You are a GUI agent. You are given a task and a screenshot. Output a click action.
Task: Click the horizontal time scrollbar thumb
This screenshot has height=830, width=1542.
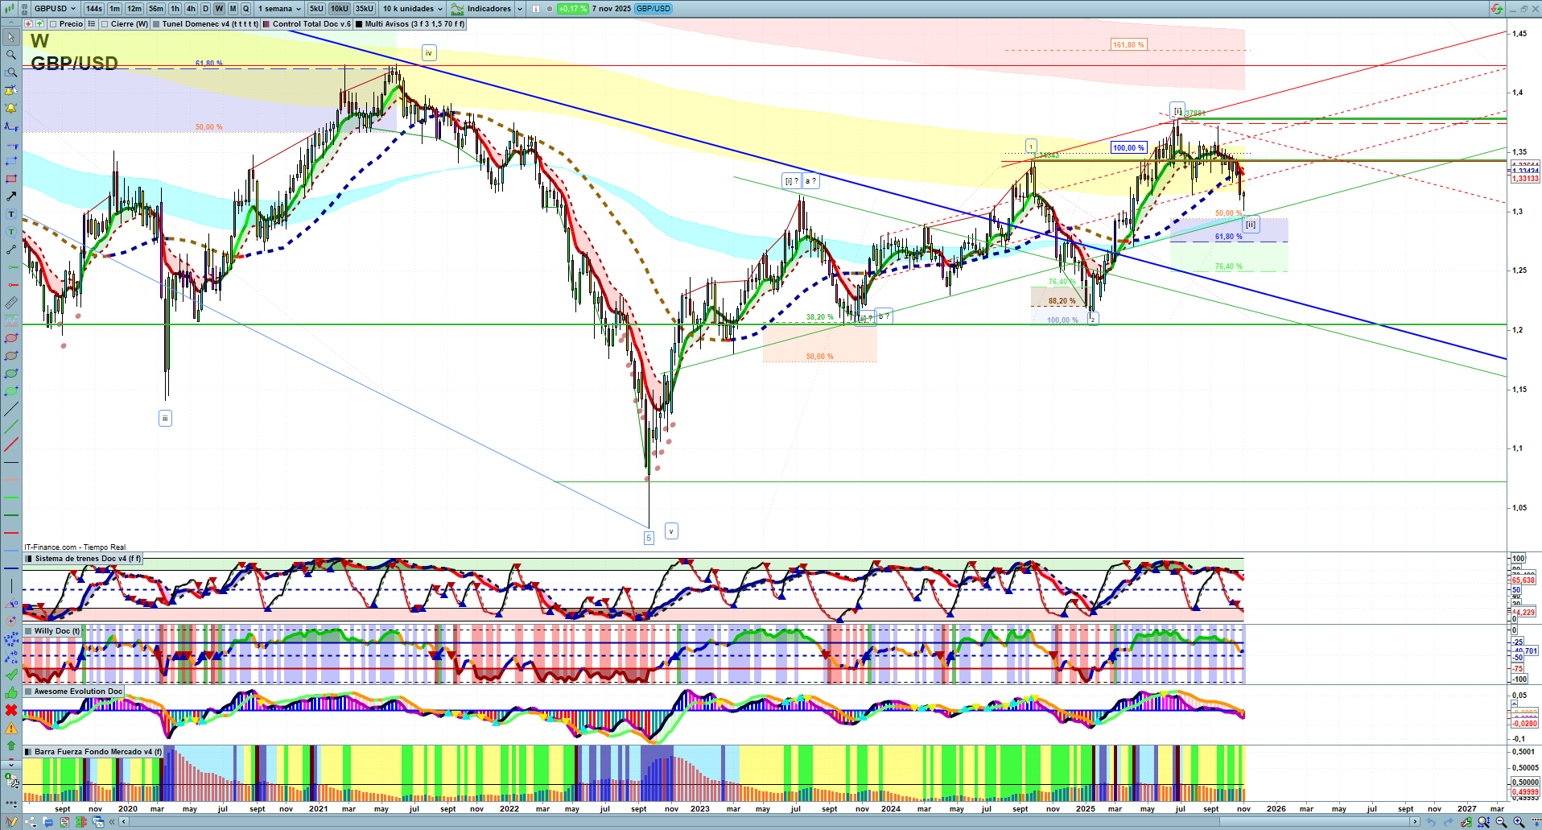1315,822
